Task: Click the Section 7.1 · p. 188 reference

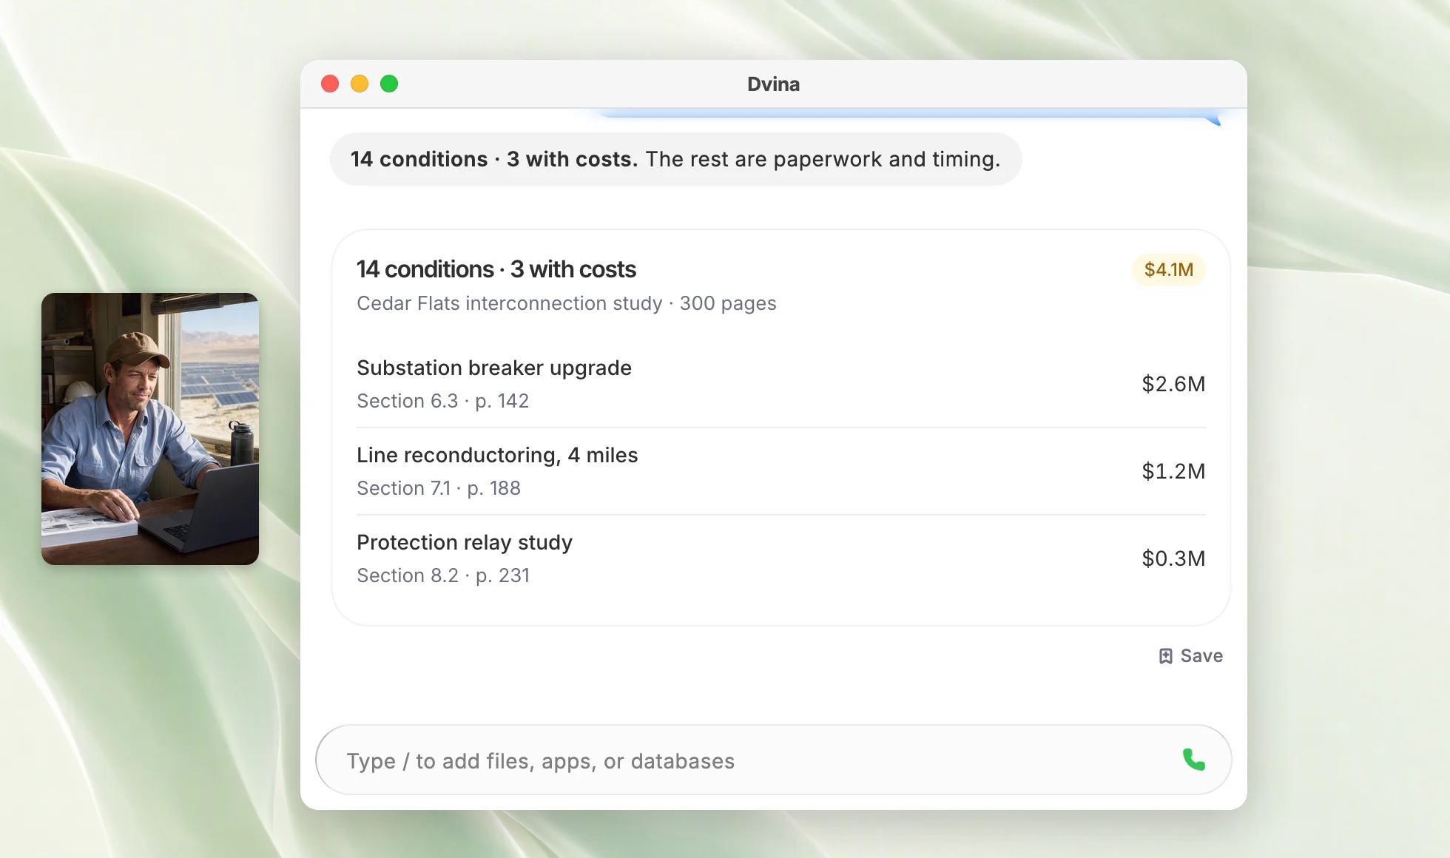Action: click(439, 488)
